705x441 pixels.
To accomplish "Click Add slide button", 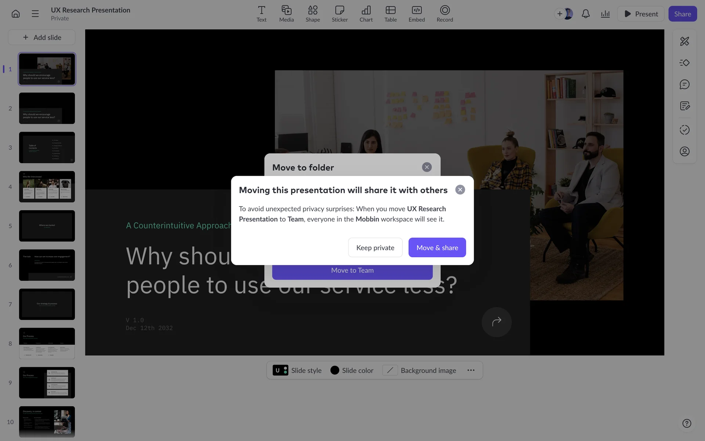I will pyautogui.click(x=42, y=37).
